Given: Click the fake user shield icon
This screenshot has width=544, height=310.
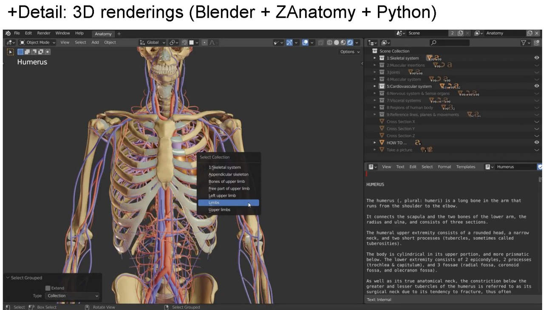Looking at the screenshot, I should click(540, 167).
